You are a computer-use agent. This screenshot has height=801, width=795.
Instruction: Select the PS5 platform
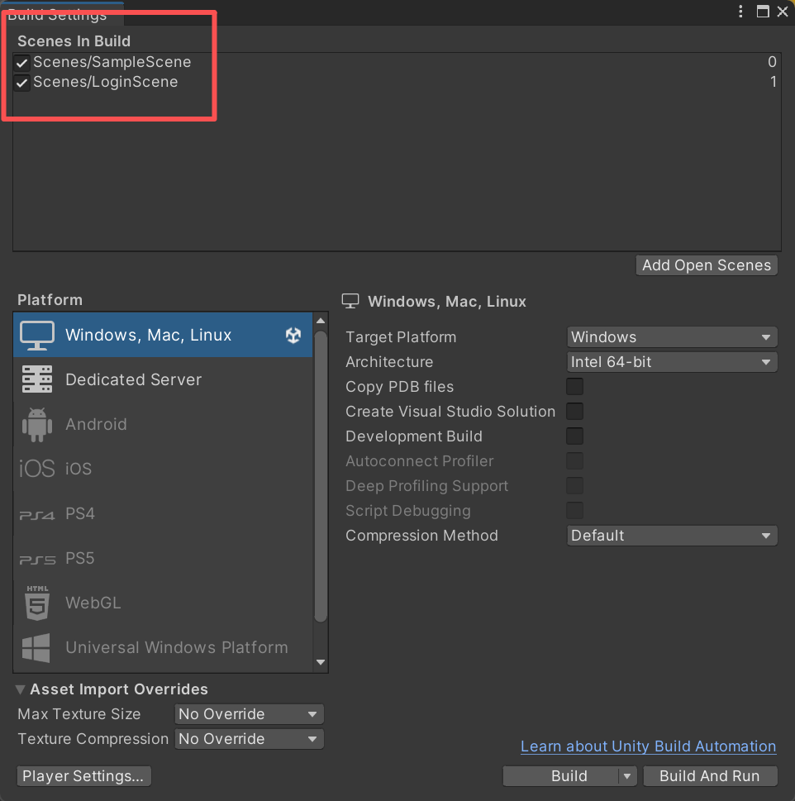pos(163,558)
